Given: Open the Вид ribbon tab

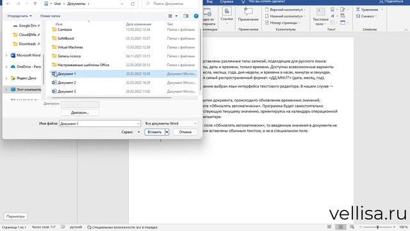Looking at the screenshot, I should tap(209, 1).
